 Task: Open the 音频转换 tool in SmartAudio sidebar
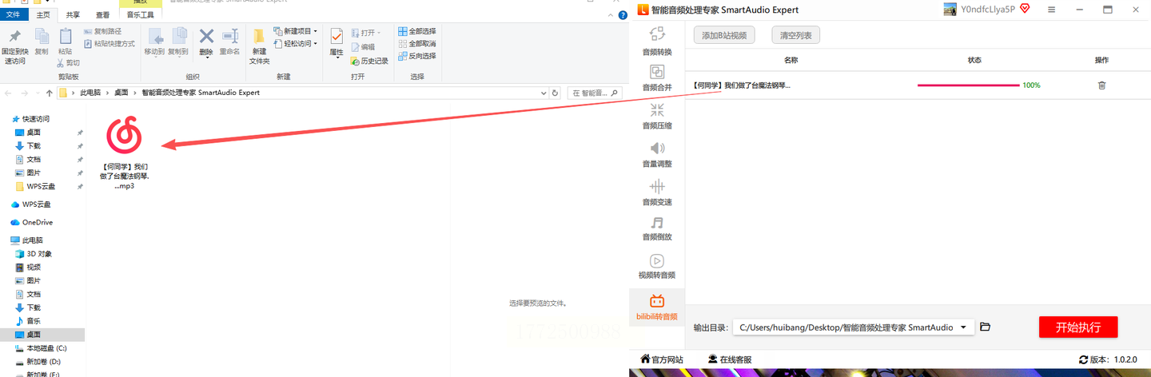(x=657, y=41)
